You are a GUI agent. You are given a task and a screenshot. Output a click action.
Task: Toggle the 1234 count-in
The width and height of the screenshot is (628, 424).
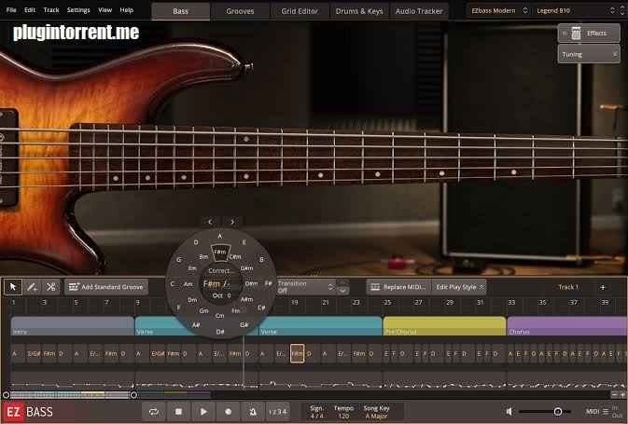pyautogui.click(x=277, y=411)
